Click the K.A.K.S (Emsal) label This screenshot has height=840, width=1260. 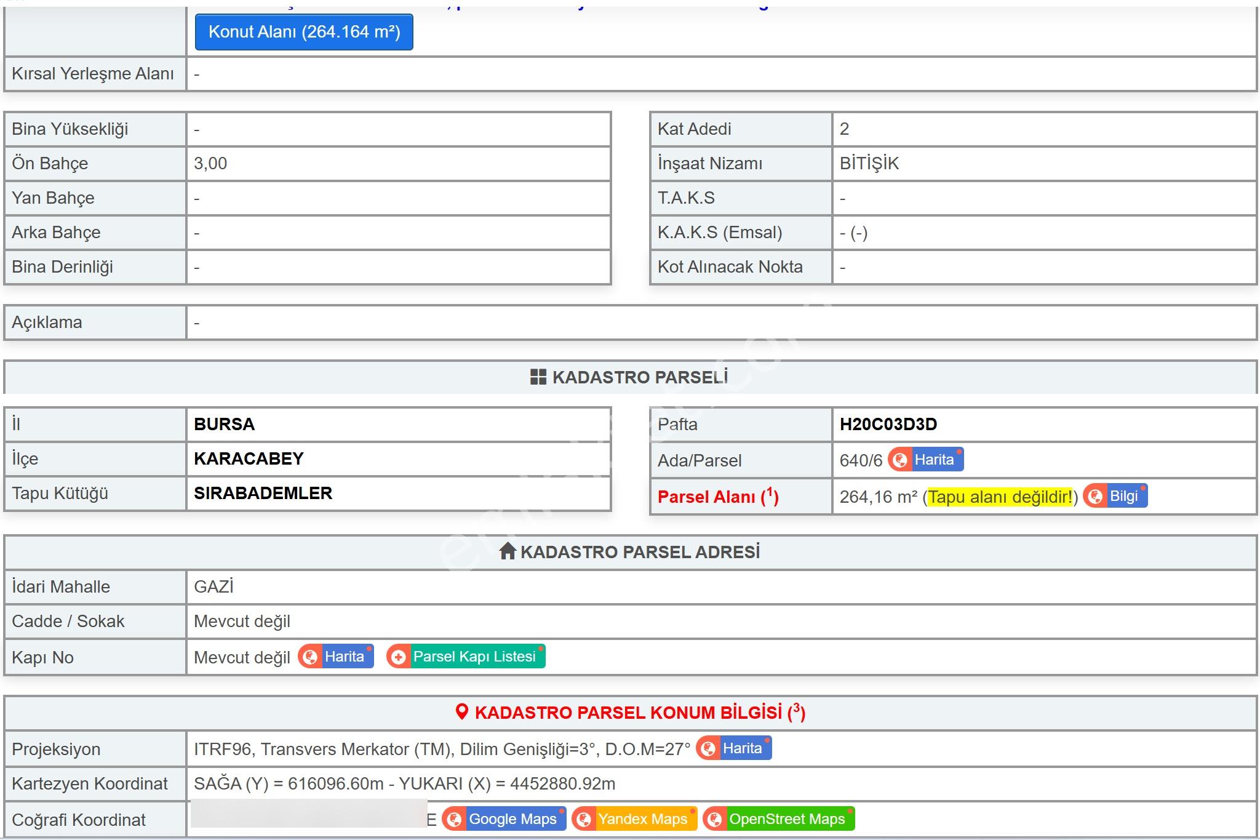tap(720, 232)
